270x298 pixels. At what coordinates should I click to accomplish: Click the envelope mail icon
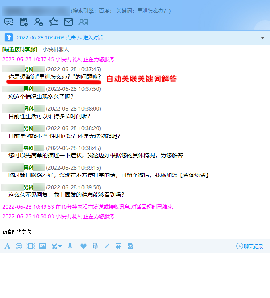68,22
